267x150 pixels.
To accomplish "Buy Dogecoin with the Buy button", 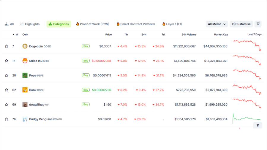I will coord(86,46).
